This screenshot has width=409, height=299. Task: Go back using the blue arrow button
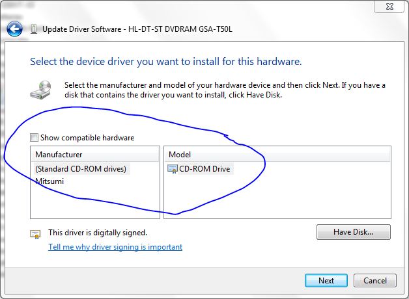point(14,29)
